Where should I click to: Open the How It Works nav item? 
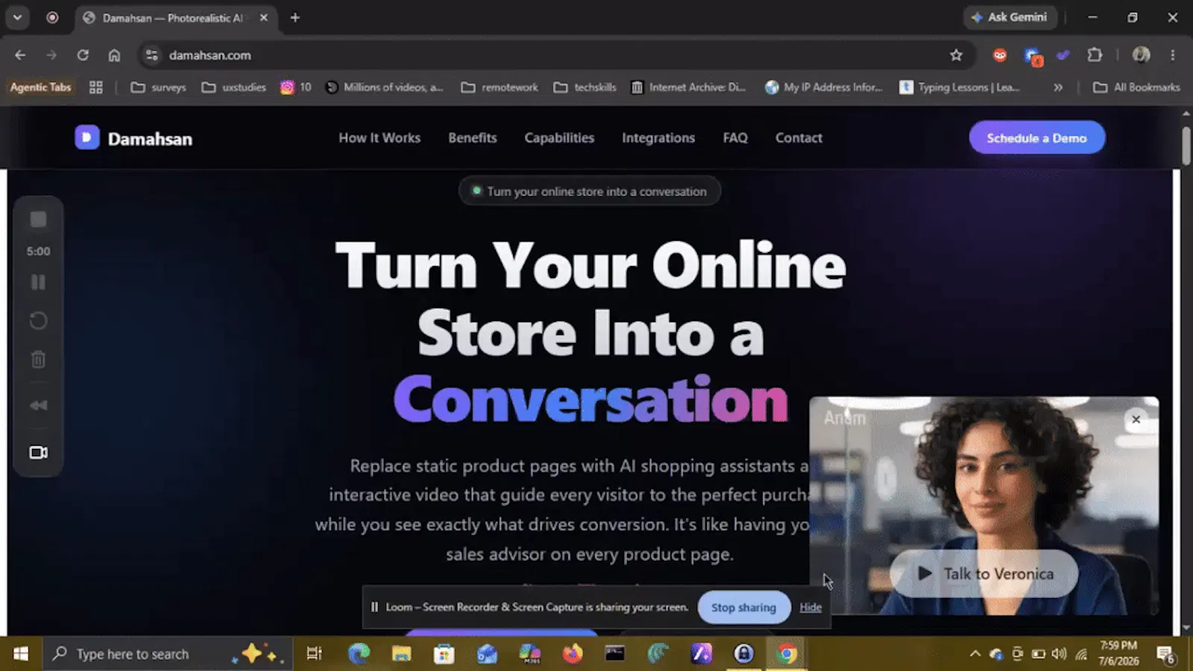pos(380,138)
